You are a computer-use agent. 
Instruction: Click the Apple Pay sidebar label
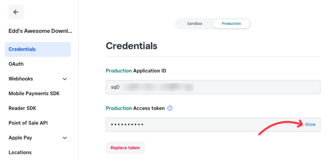coord(20,138)
